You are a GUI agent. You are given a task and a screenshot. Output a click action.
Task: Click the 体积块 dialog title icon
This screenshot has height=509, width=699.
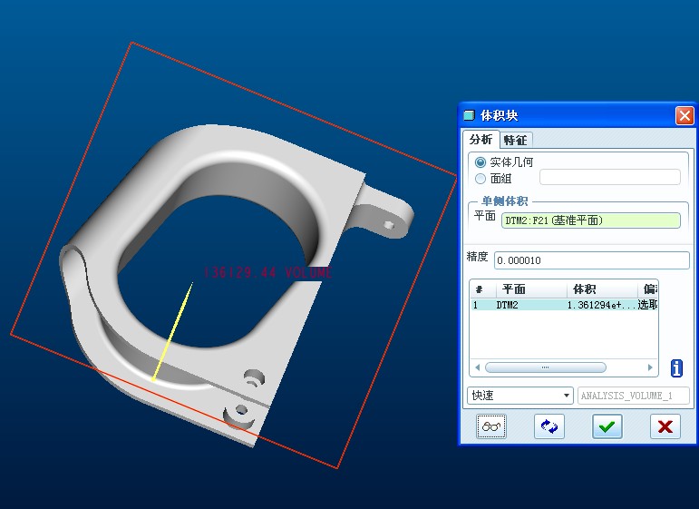click(x=469, y=116)
